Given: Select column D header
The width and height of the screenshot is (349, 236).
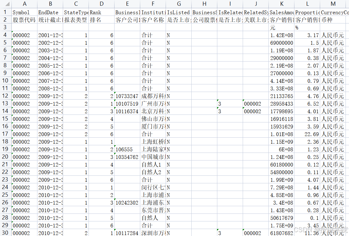Looking at the screenshot, I should 102,4.
